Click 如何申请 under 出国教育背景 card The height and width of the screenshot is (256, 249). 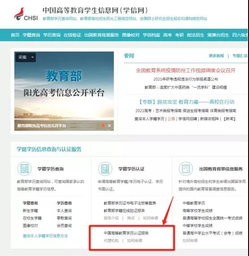pyautogui.click(x=190, y=240)
